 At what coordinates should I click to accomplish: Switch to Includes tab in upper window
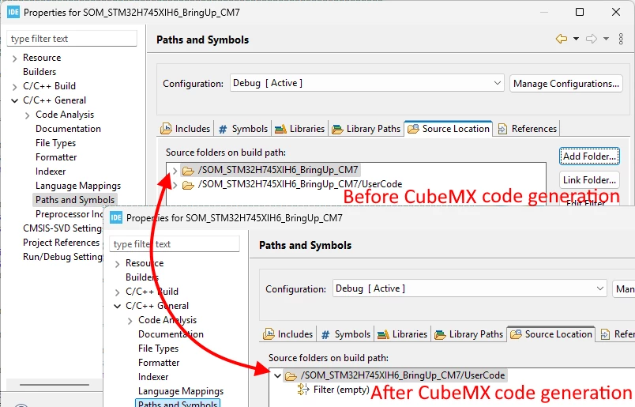pos(186,129)
